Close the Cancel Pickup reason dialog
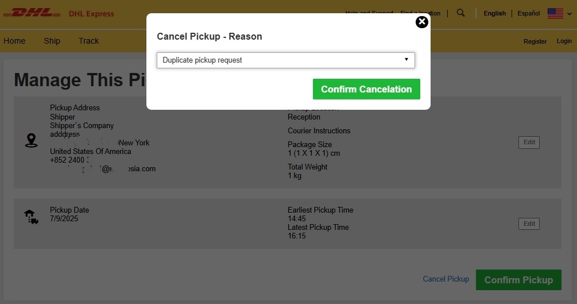This screenshot has width=577, height=304. 422,22
